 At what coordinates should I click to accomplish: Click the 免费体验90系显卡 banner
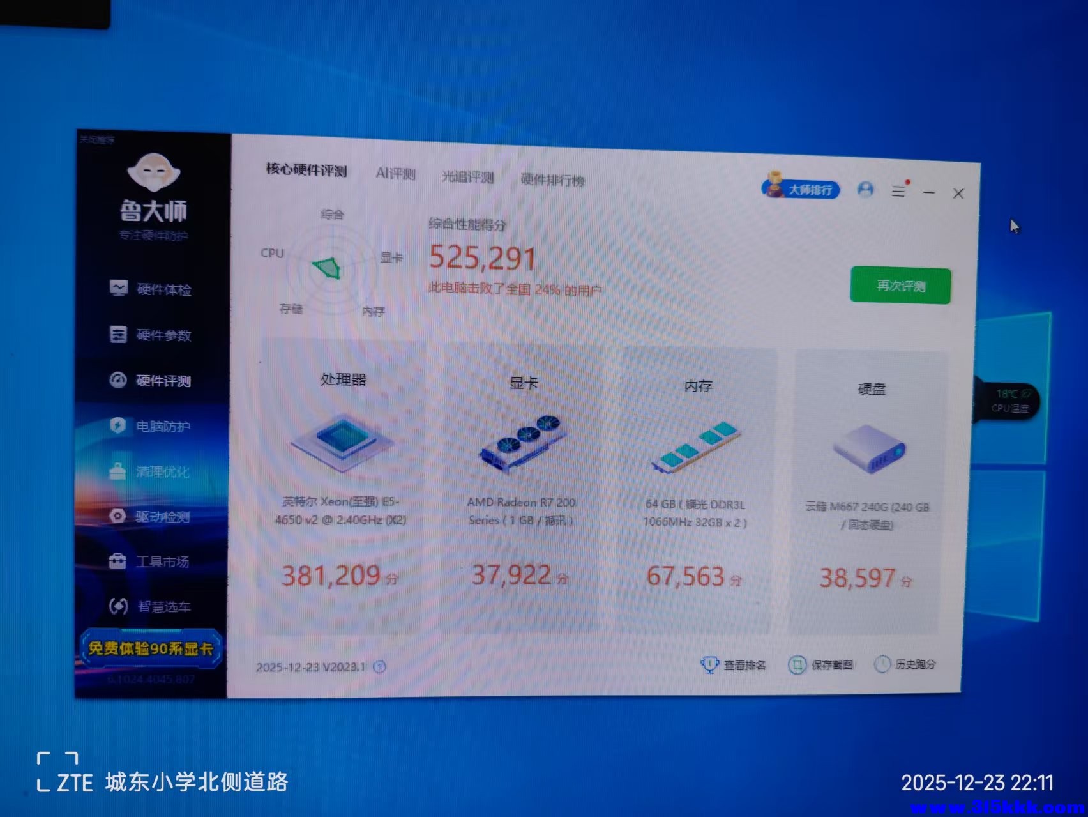tap(151, 649)
